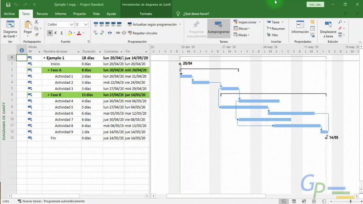Viewport: 363px width, 204px height.
Task: Toggle bold (N) formatting
Action: click(50, 33)
